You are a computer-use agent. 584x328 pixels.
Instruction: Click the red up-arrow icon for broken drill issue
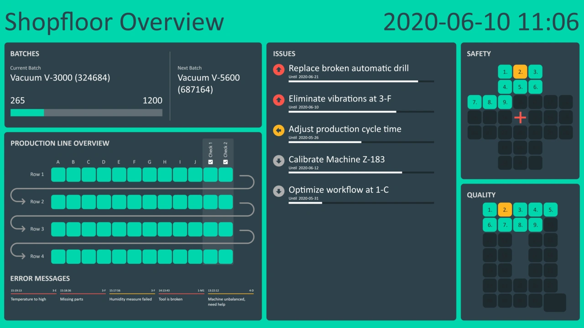click(x=278, y=70)
